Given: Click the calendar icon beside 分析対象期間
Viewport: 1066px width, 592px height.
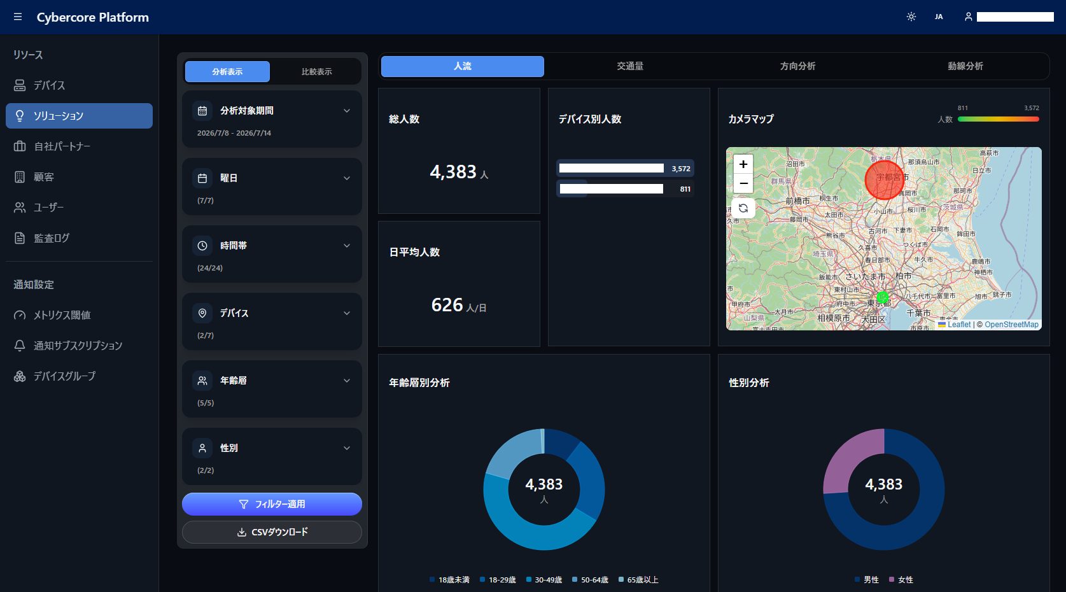Looking at the screenshot, I should [x=202, y=111].
